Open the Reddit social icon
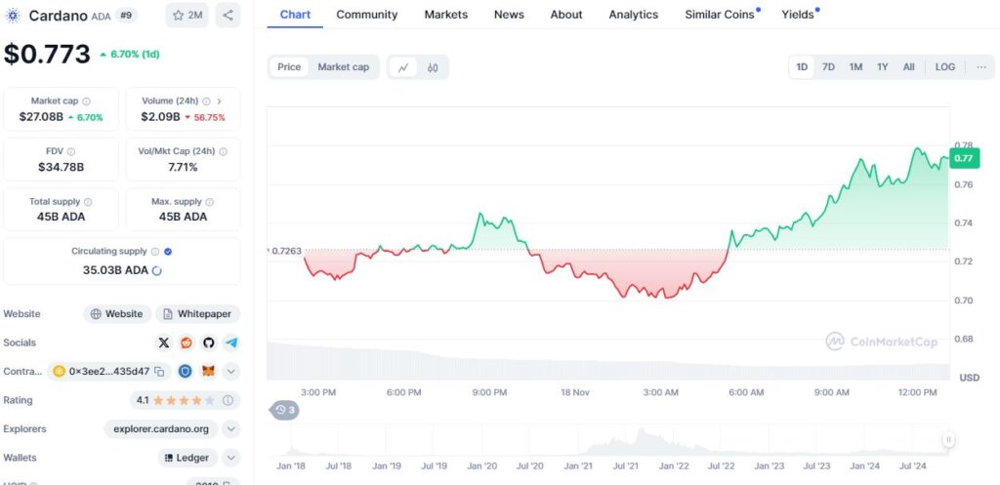 (187, 343)
